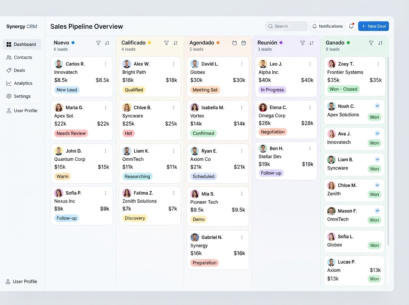Viewport: 409px width, 305px height.
Task: Click the Won tag on Lucas P. card
Action: tap(374, 279)
